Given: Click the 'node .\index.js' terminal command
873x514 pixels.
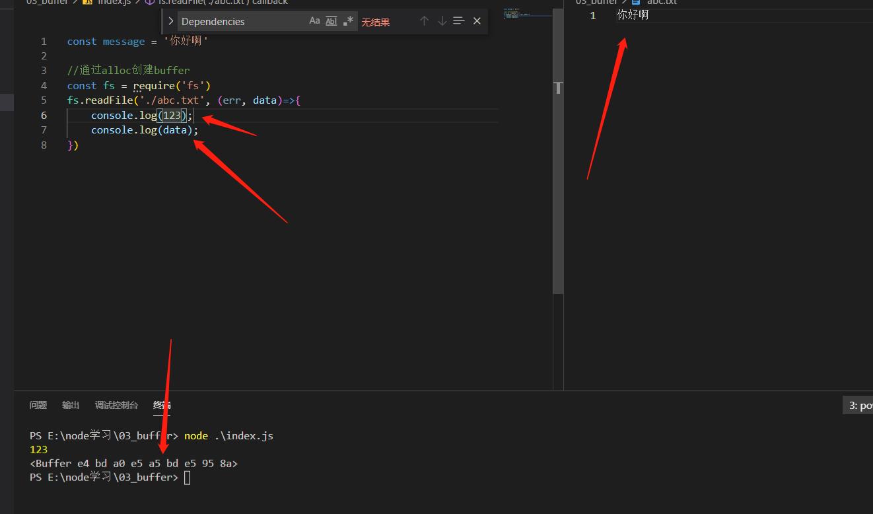Looking at the screenshot, I should pos(228,436).
